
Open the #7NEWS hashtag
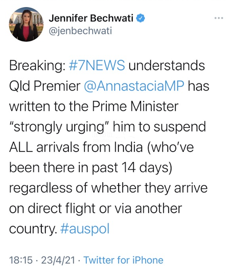pyautogui.click(x=97, y=66)
